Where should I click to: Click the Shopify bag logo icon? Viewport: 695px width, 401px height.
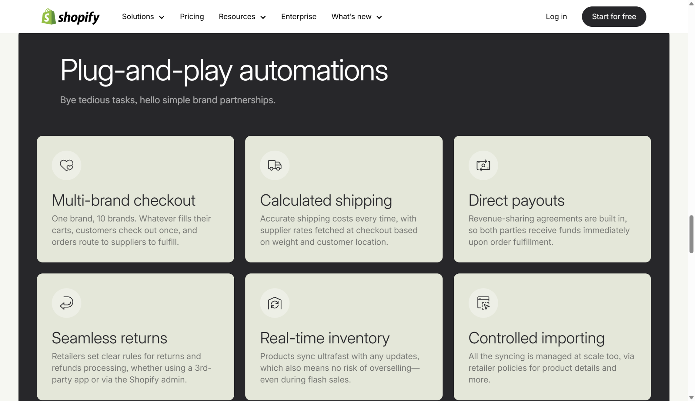49,17
